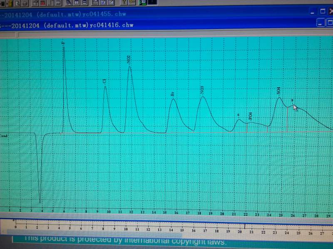The image size is (333, 249).
Task: Select unnamed peak label 6
Action: (x=238, y=115)
